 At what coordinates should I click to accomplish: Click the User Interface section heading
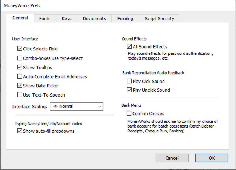[25, 39]
